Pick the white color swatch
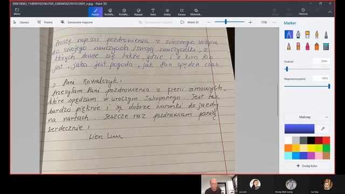345x194 pixels. [x=288, y=140]
